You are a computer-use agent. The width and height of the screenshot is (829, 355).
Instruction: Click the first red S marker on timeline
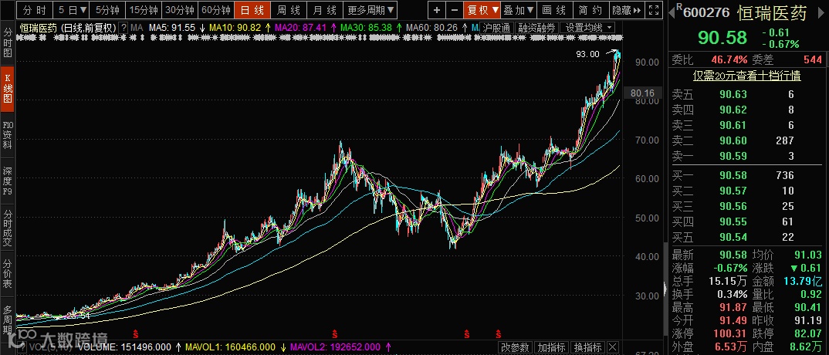coord(135,333)
